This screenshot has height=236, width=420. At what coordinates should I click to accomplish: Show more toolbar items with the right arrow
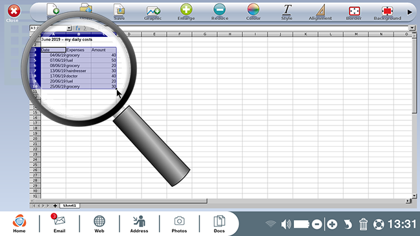(410, 12)
